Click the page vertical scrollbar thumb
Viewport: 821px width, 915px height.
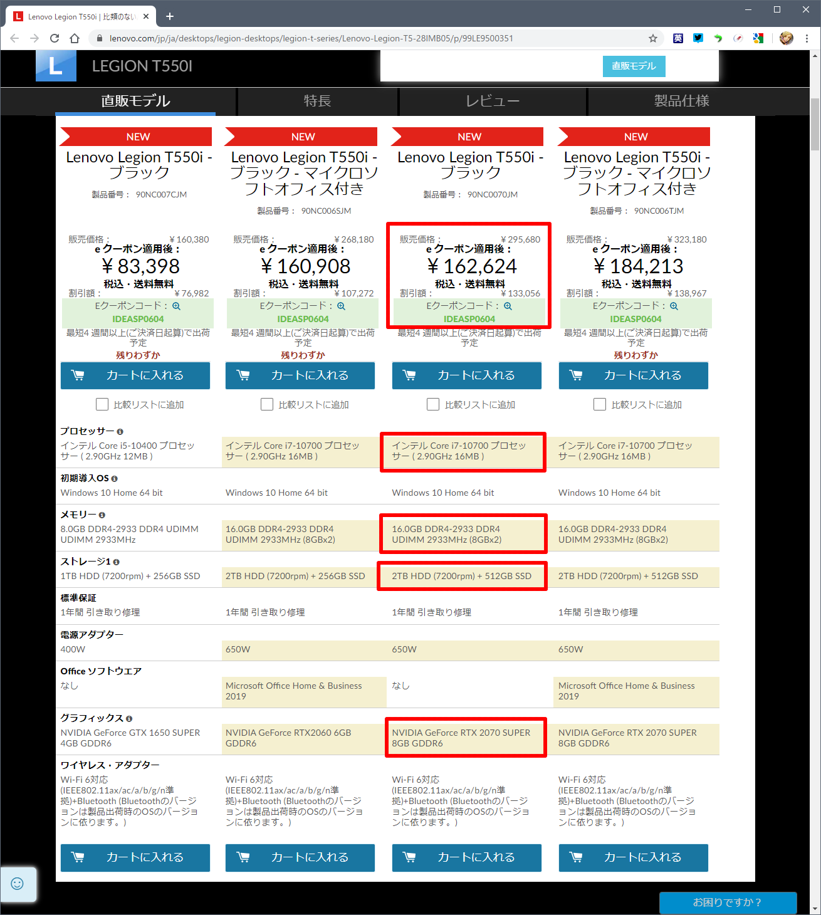[815, 124]
